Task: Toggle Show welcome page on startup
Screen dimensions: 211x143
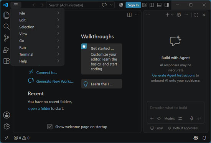Action: pos(50,127)
